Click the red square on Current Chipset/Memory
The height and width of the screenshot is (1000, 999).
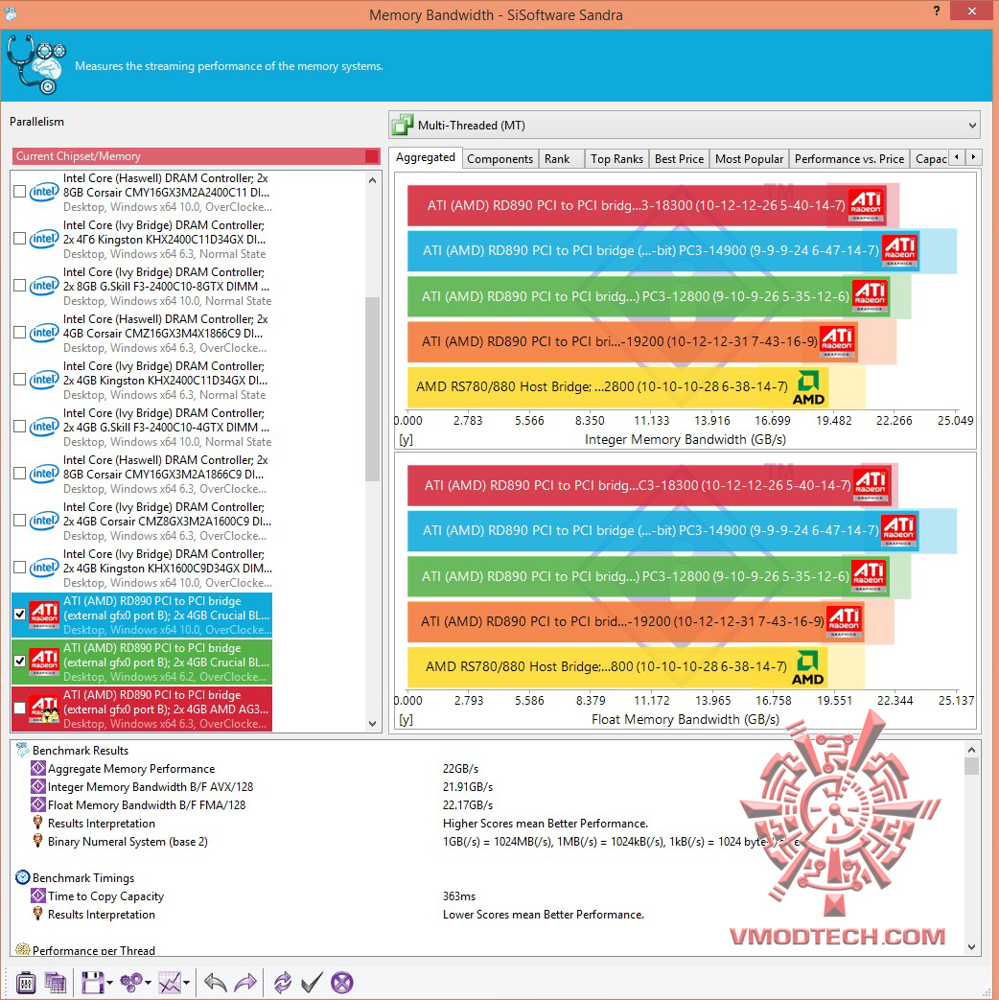tap(372, 156)
